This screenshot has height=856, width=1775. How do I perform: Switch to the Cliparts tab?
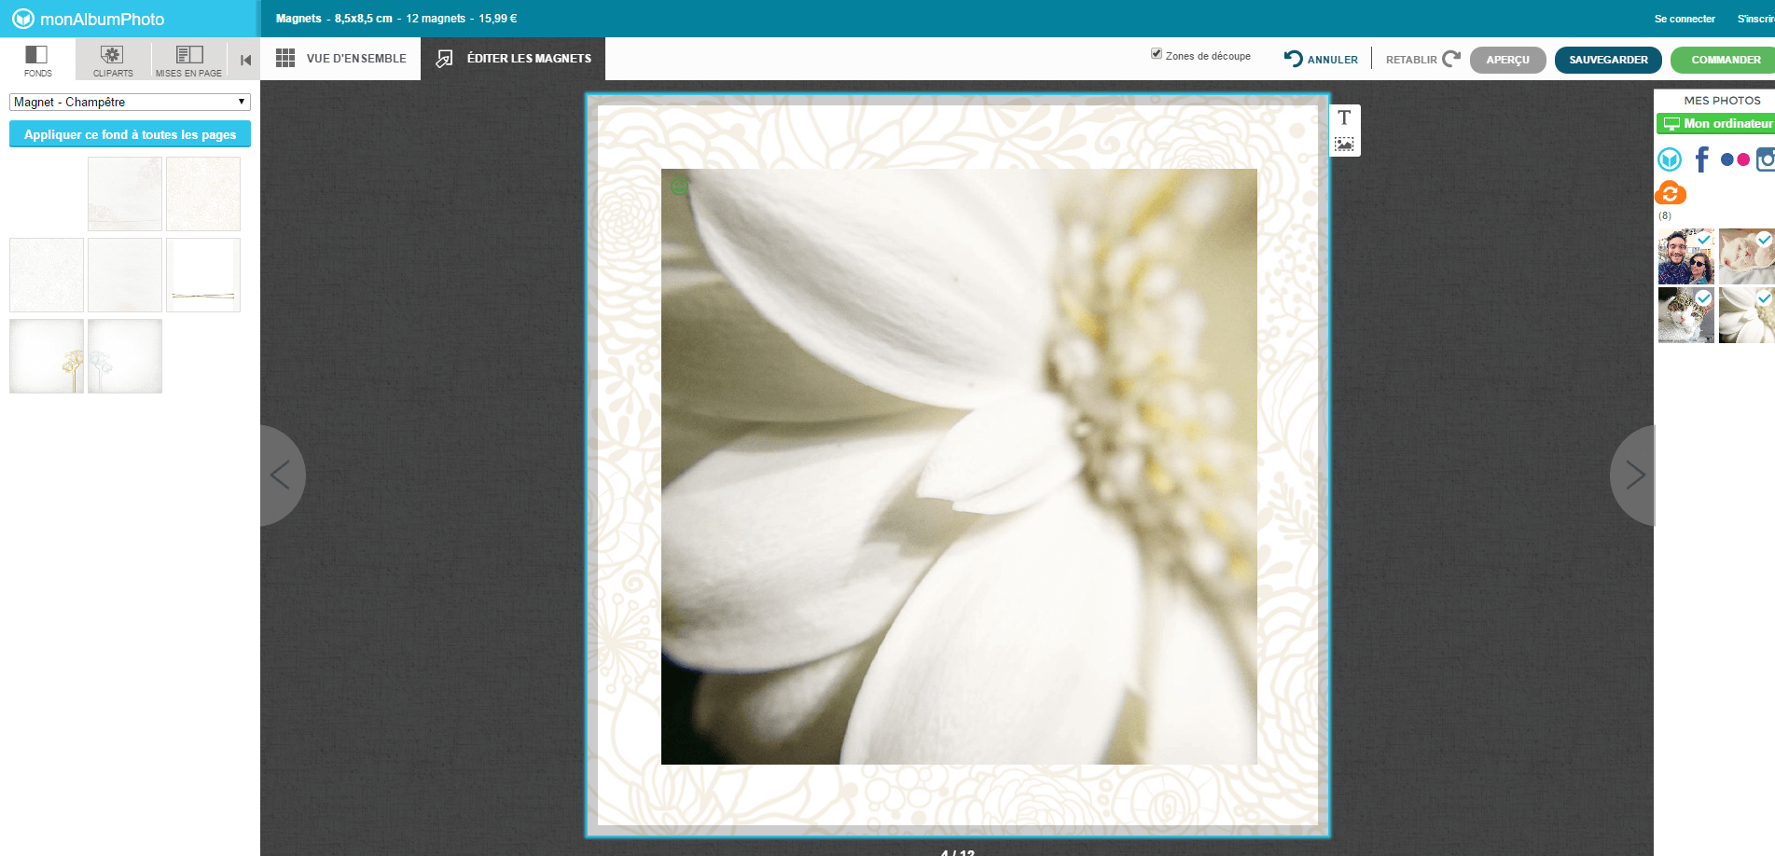click(113, 60)
